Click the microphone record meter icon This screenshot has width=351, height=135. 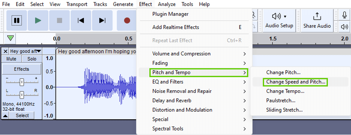(x=345, y=15)
